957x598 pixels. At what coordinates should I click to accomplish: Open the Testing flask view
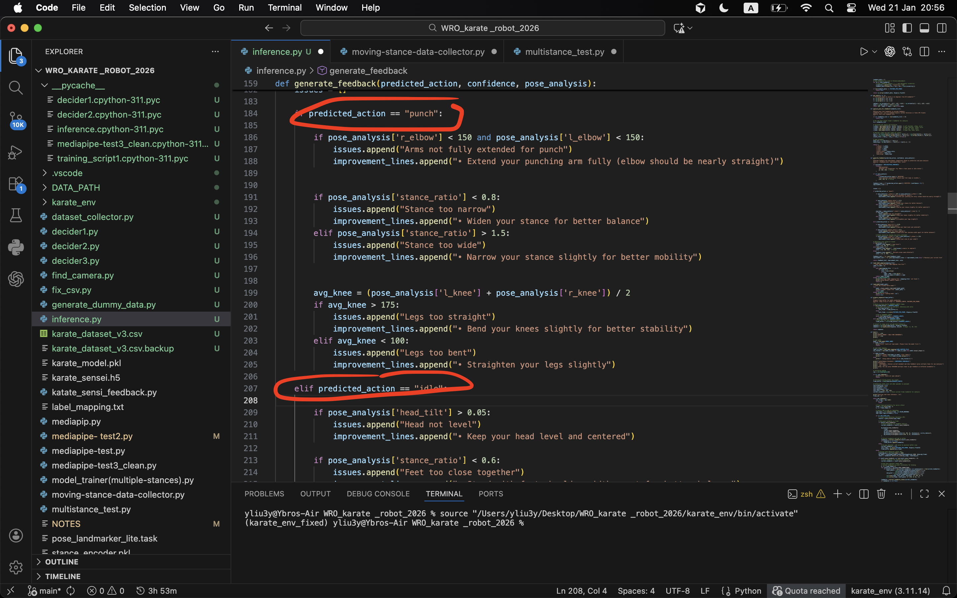(16, 216)
